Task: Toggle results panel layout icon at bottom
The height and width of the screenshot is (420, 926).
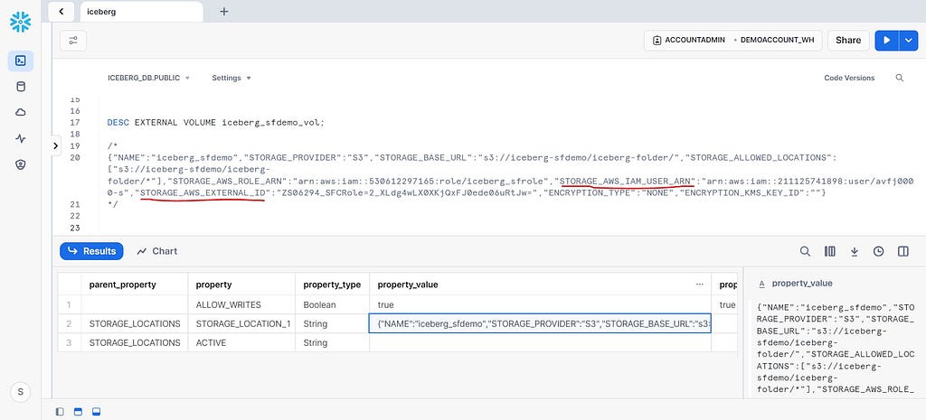Action: [96, 411]
